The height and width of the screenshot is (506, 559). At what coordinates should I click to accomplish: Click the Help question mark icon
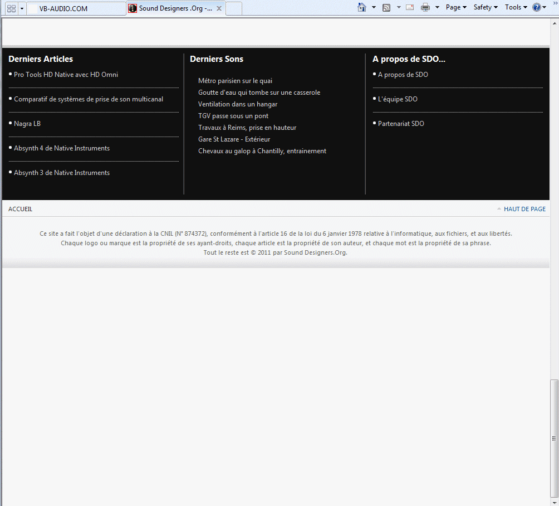coord(537,7)
